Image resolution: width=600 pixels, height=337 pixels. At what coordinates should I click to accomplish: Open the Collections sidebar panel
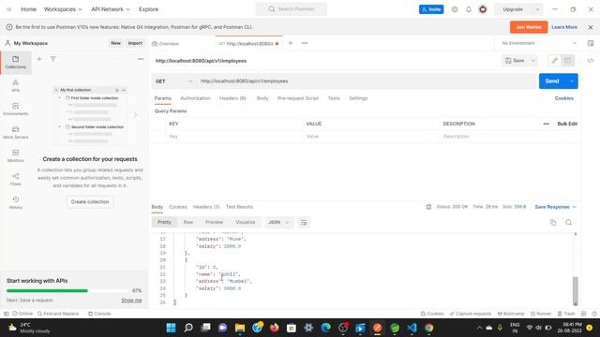pos(15,63)
